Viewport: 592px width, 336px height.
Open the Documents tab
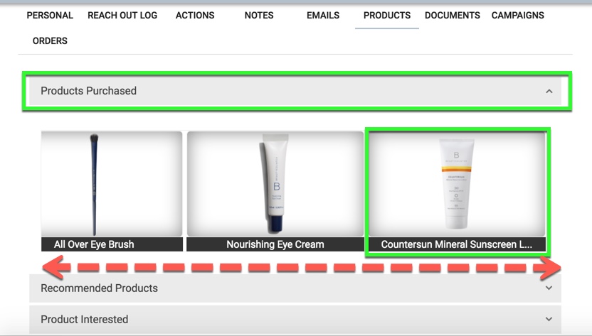453,16
